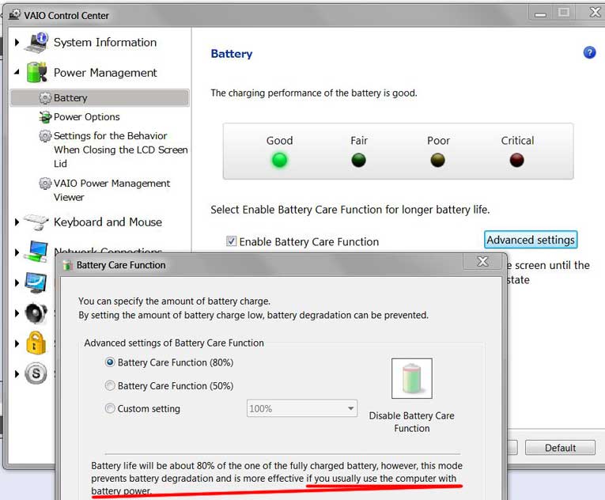The width and height of the screenshot is (605, 500).
Task: Click the System Information computer icon
Action: click(36, 43)
